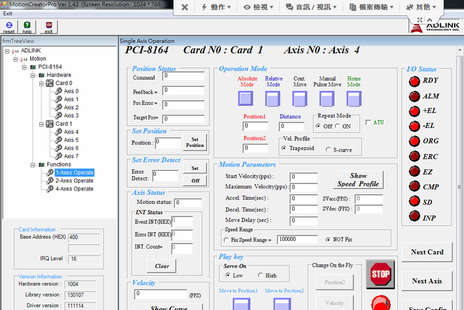The height and width of the screenshot is (310, 464).
Task: Open the 檔案傳輸 dropdown menu
Action: (x=371, y=7)
